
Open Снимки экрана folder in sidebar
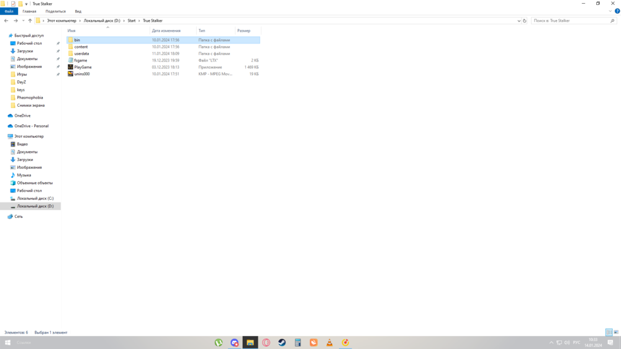(30, 106)
